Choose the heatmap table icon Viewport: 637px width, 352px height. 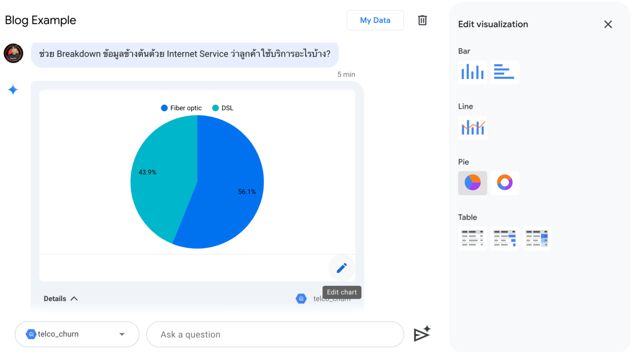[536, 238]
